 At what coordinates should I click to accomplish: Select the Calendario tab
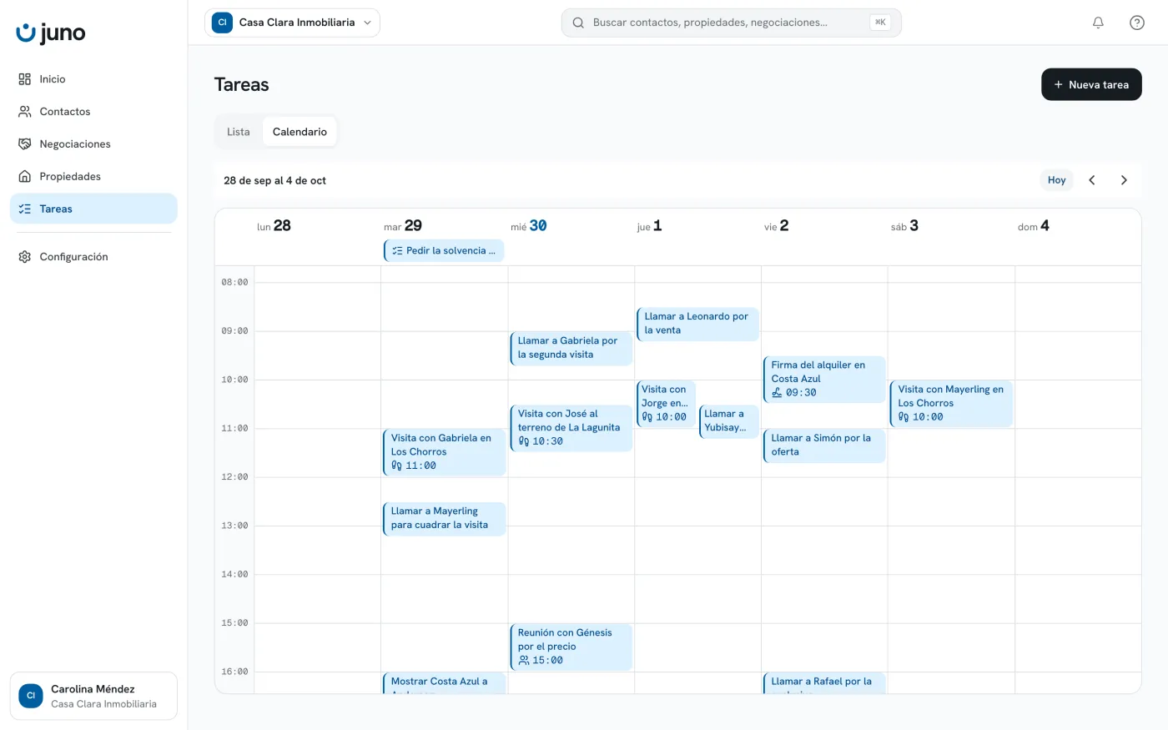300,132
